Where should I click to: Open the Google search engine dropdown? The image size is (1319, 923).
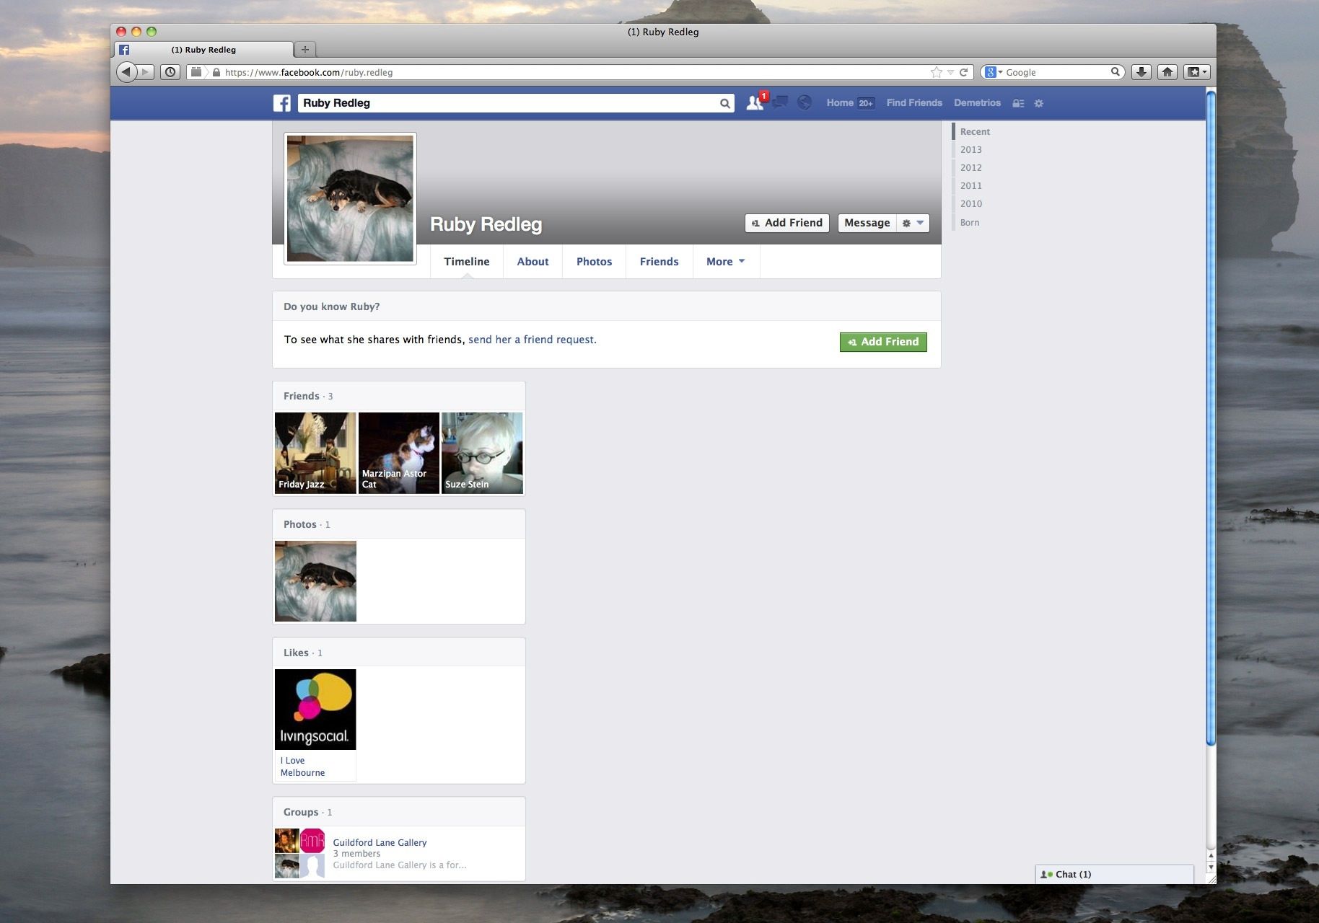click(994, 72)
